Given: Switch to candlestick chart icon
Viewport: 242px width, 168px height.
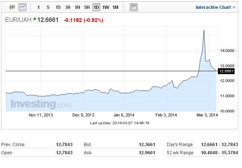Looking at the screenshot, I should 12,7.
